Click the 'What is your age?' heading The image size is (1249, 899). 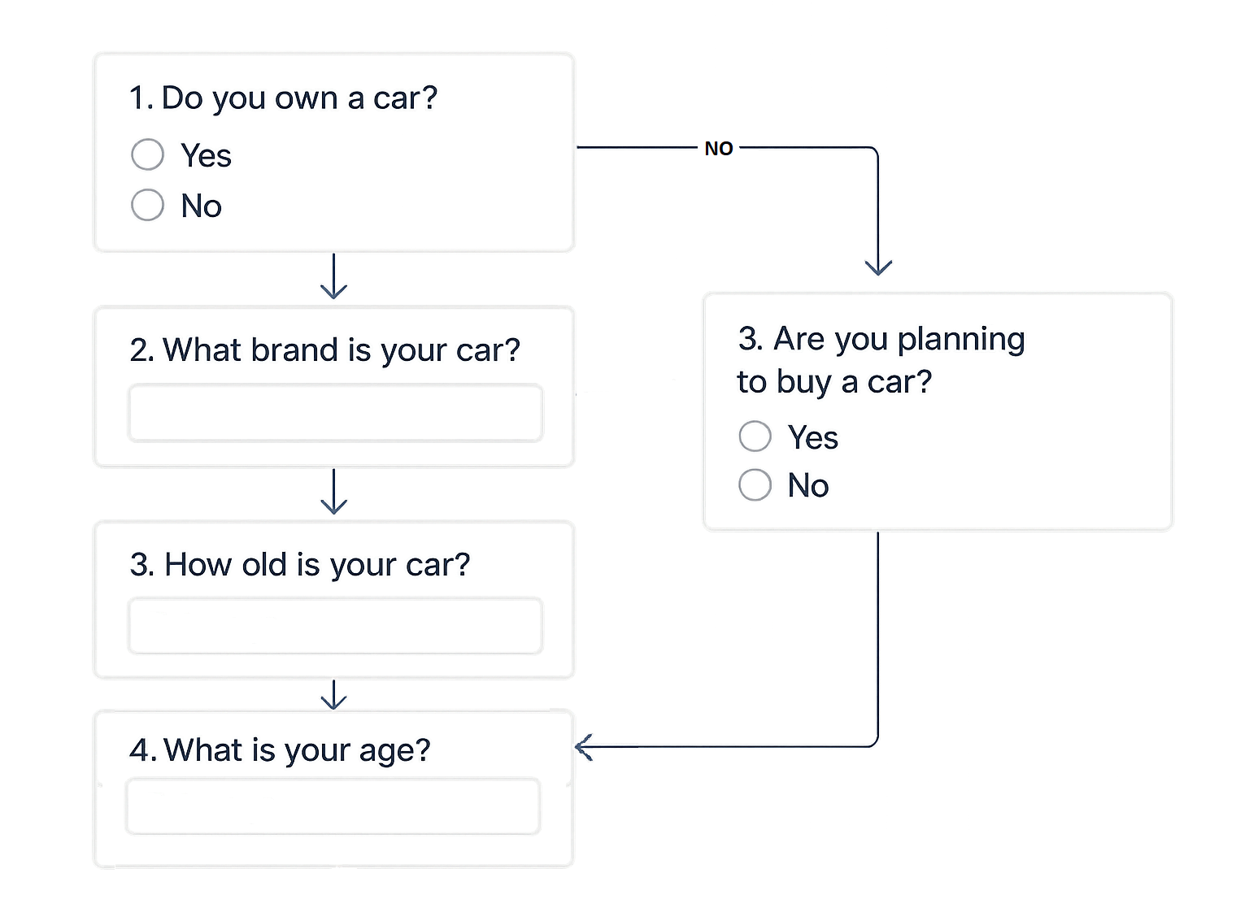(280, 750)
